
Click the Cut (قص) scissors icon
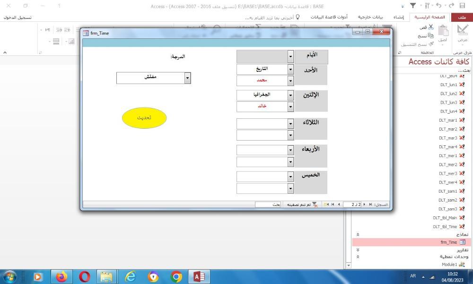pos(431,27)
